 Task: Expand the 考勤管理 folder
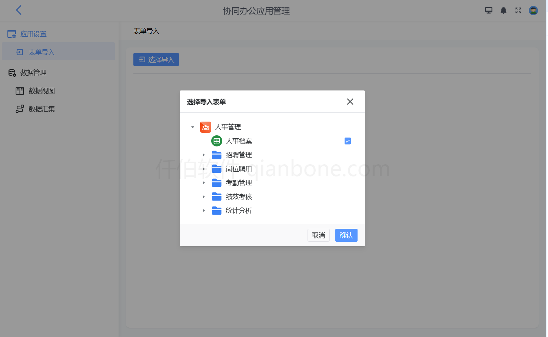(204, 182)
